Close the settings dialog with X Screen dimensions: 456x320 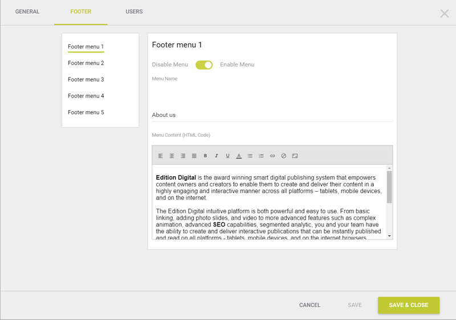(445, 13)
